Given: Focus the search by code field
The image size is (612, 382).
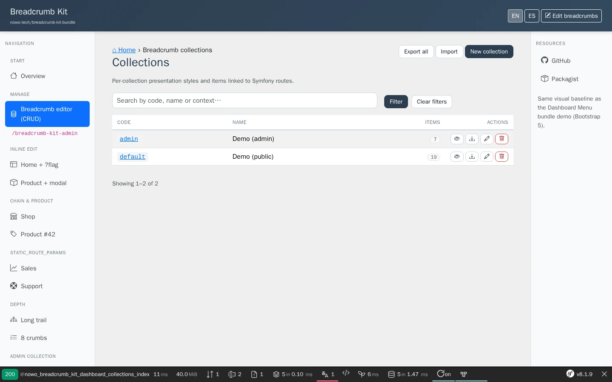Looking at the screenshot, I should click(x=245, y=101).
